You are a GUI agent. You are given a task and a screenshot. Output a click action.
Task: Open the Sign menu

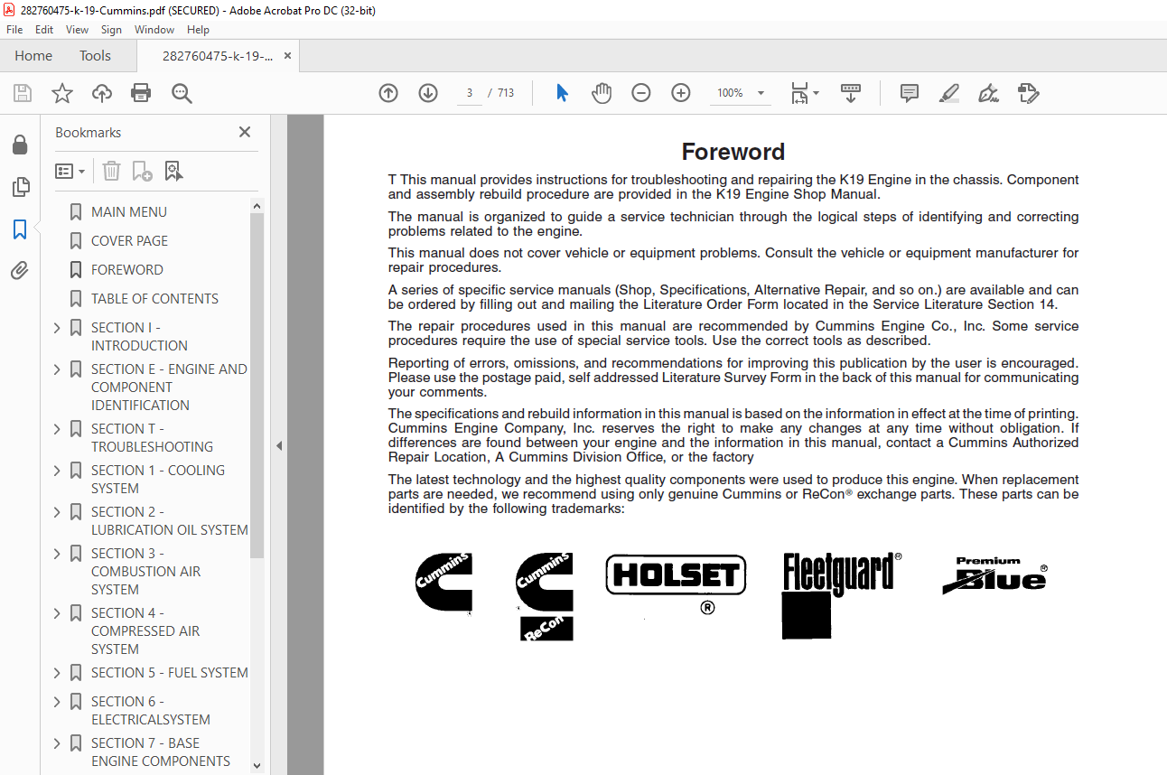coord(111,30)
